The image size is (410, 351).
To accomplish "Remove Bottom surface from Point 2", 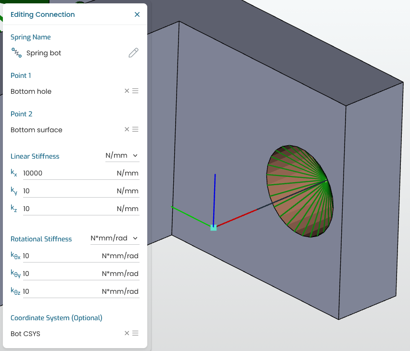I will 127,129.
